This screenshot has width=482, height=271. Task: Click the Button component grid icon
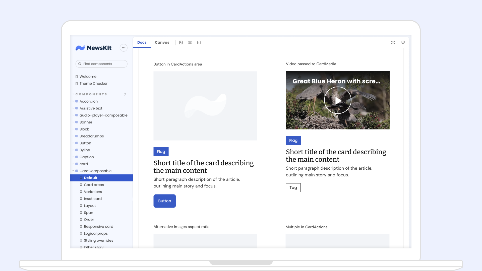point(77,143)
